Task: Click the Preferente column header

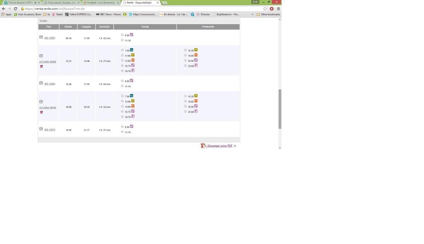Action: coord(208,27)
